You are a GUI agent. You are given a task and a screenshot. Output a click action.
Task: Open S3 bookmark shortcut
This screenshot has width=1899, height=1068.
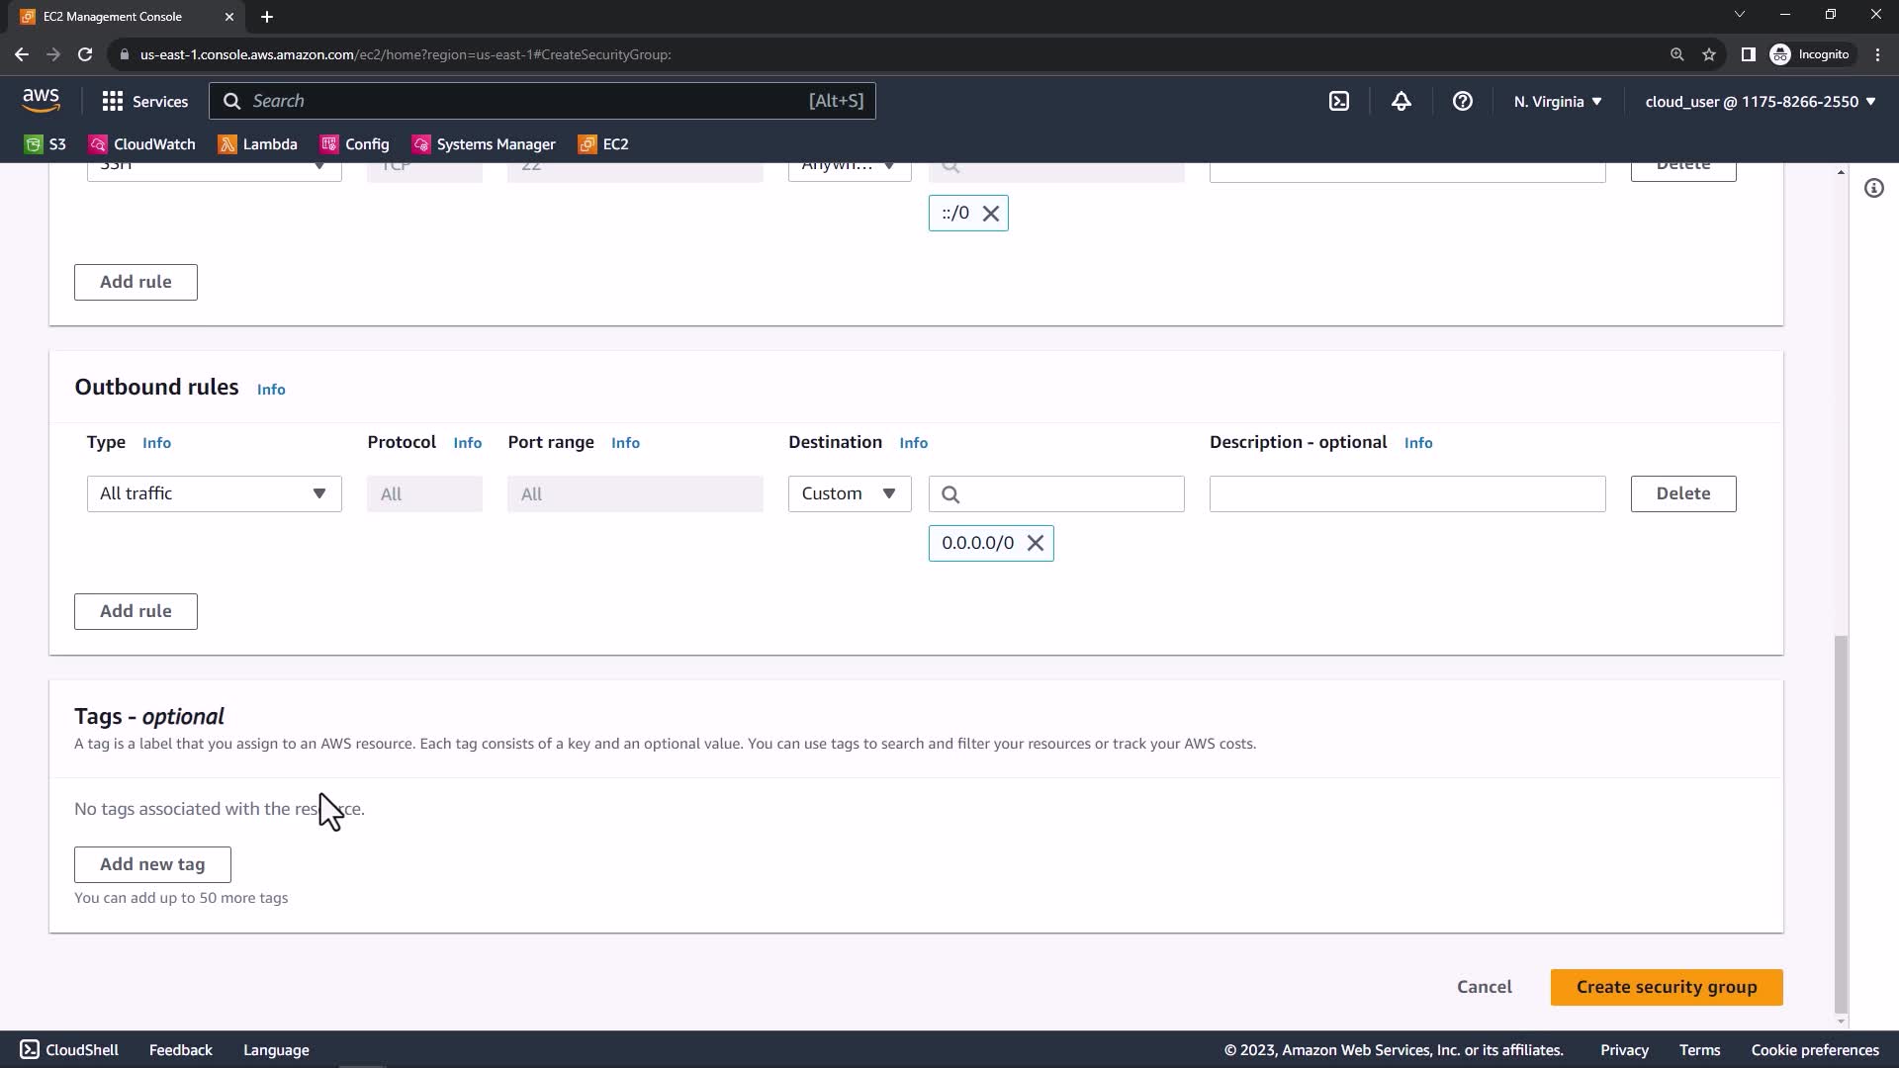[x=45, y=144]
